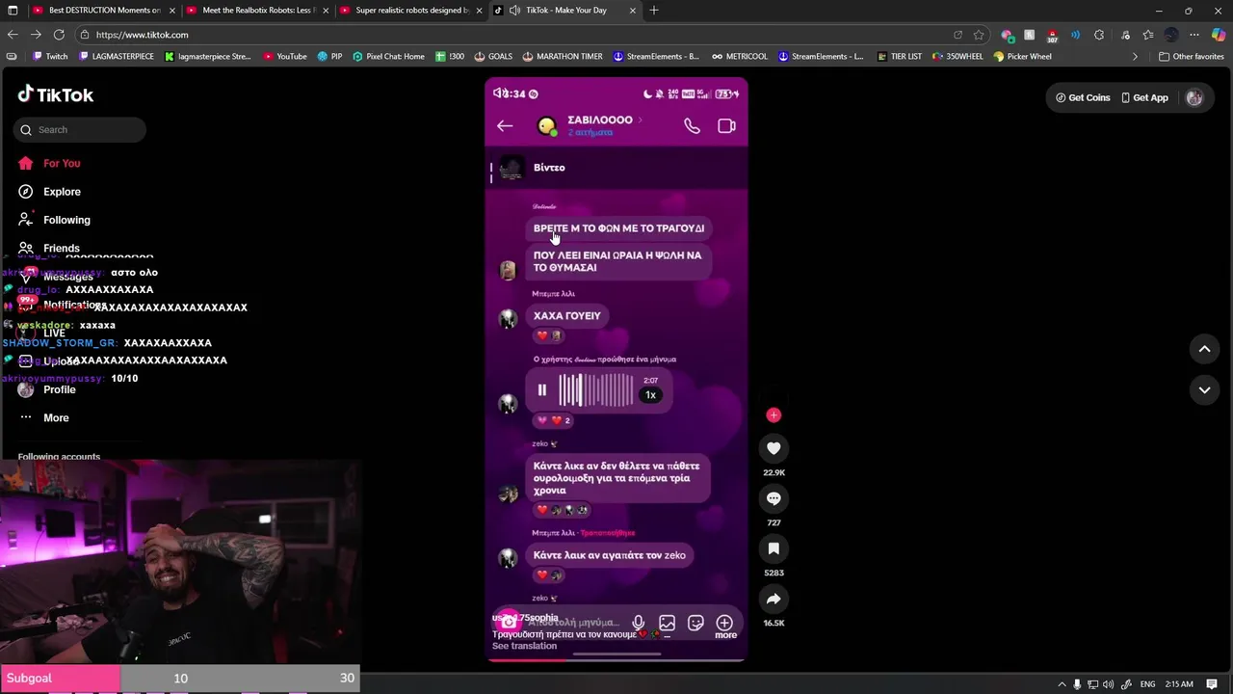Viewport: 1233px width, 694px height.
Task: Share the video with the arrow icon
Action: (x=774, y=599)
